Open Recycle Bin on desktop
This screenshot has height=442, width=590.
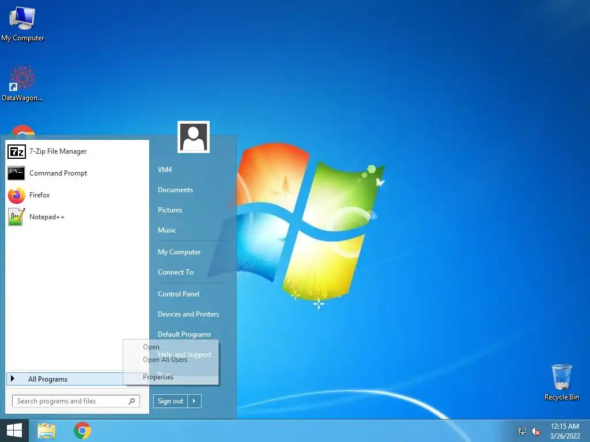pos(561,382)
